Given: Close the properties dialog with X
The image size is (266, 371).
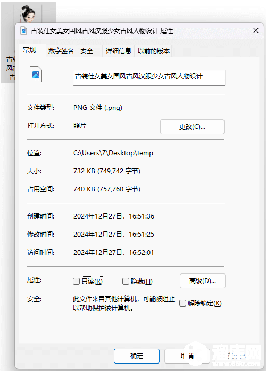Looking at the screenshot, I should coord(255,30).
